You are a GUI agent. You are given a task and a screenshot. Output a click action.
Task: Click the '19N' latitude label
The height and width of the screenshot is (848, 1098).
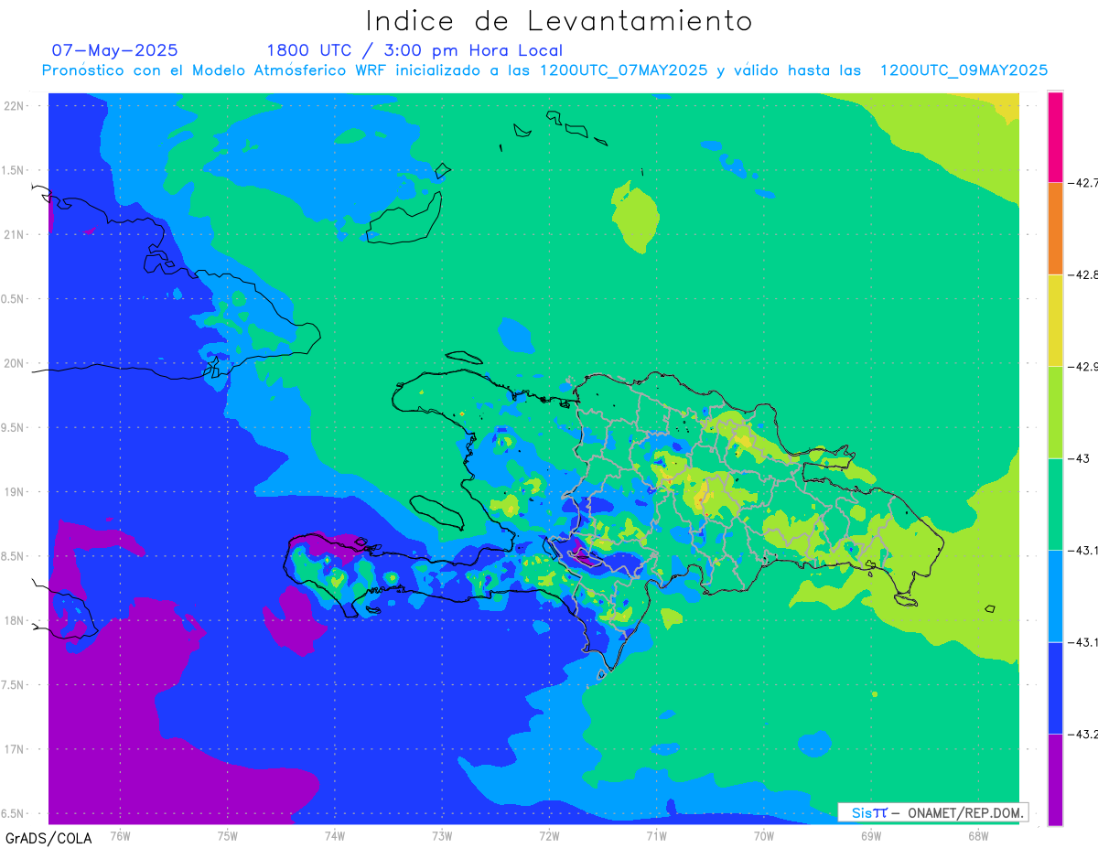[14, 492]
